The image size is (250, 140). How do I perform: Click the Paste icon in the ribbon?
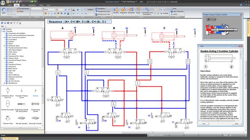(x=4, y=11)
